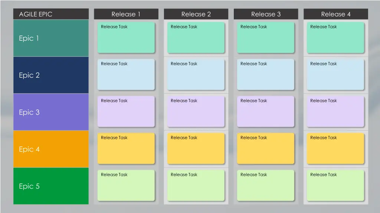
Task: Select Epic 1 task card under Release 1
Action: coord(126,38)
